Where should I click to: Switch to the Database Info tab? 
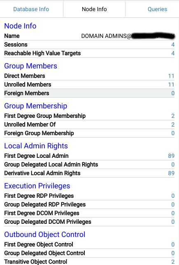click(x=31, y=9)
